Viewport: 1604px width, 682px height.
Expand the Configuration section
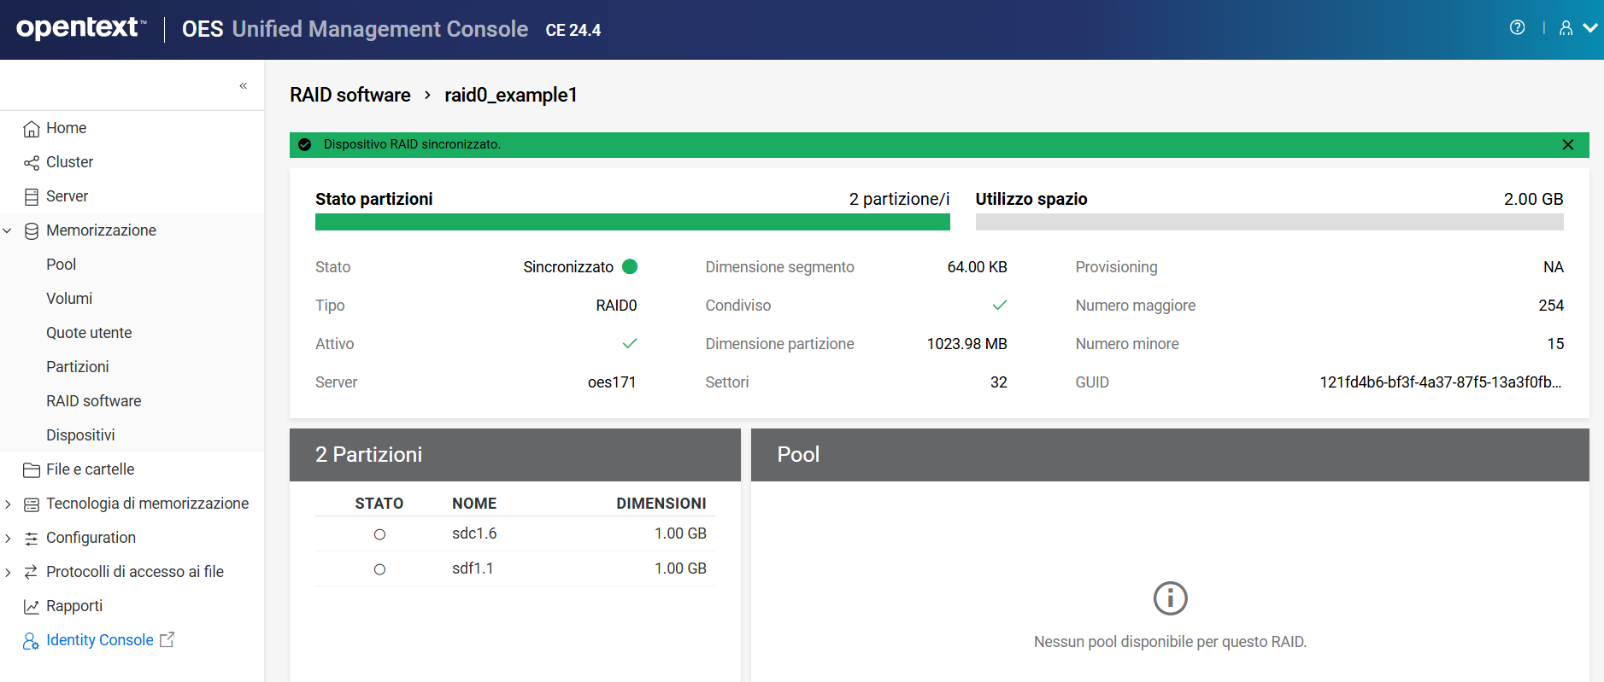pyautogui.click(x=8, y=539)
